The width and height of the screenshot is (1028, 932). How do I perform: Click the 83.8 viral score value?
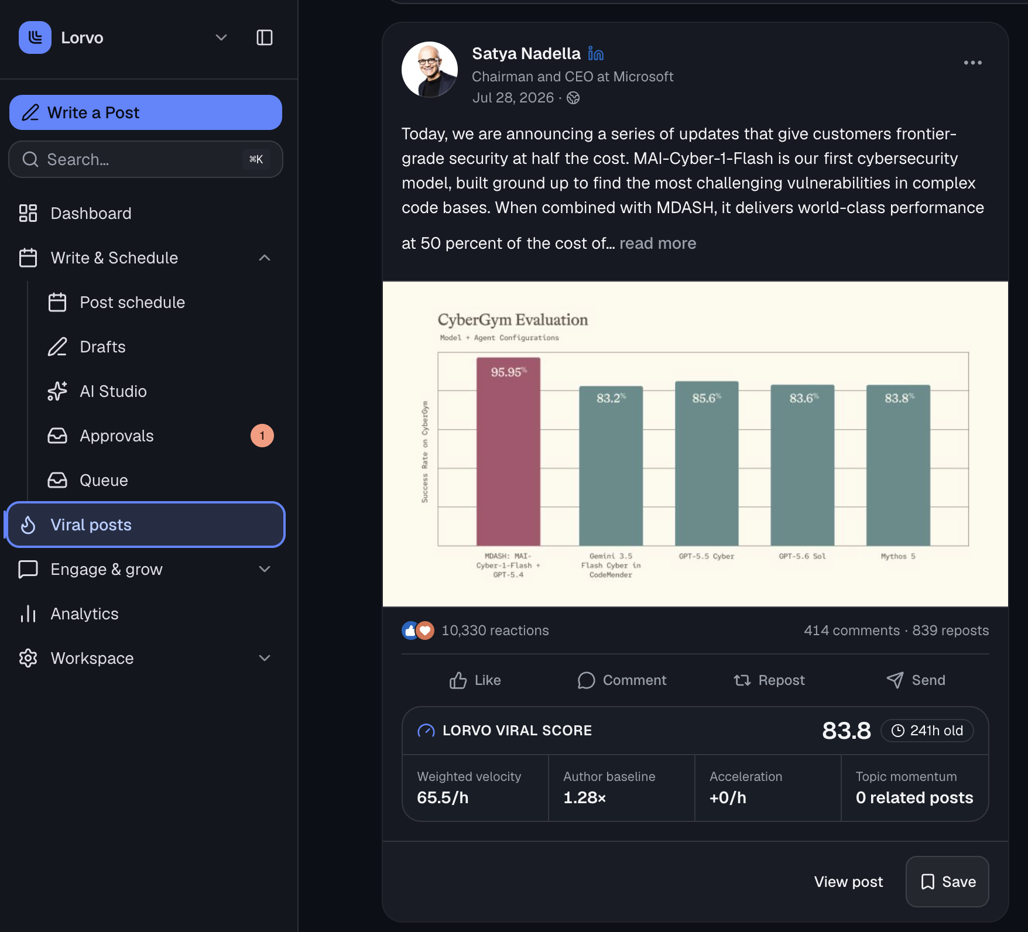(x=847, y=731)
